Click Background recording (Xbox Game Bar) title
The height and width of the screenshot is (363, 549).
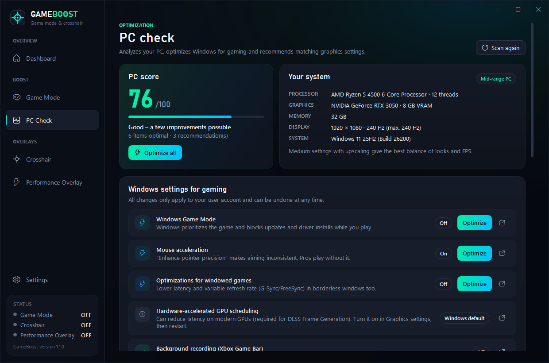coord(209,348)
